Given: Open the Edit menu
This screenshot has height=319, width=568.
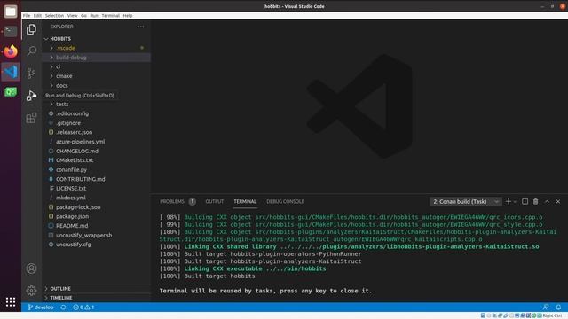Looking at the screenshot, I should point(37,16).
